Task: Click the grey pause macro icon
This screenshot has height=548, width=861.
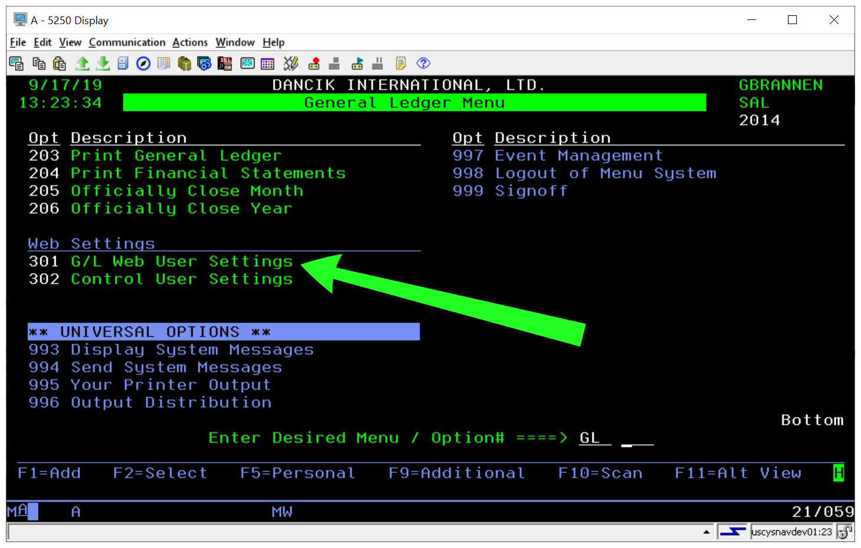Action: click(377, 64)
